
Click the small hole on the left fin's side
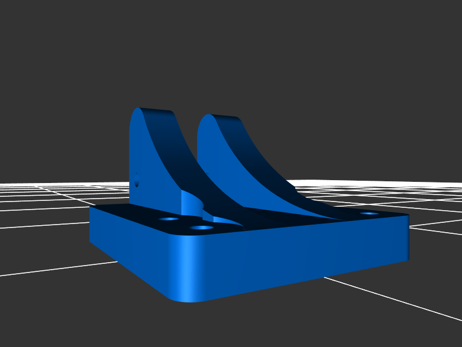137,180
